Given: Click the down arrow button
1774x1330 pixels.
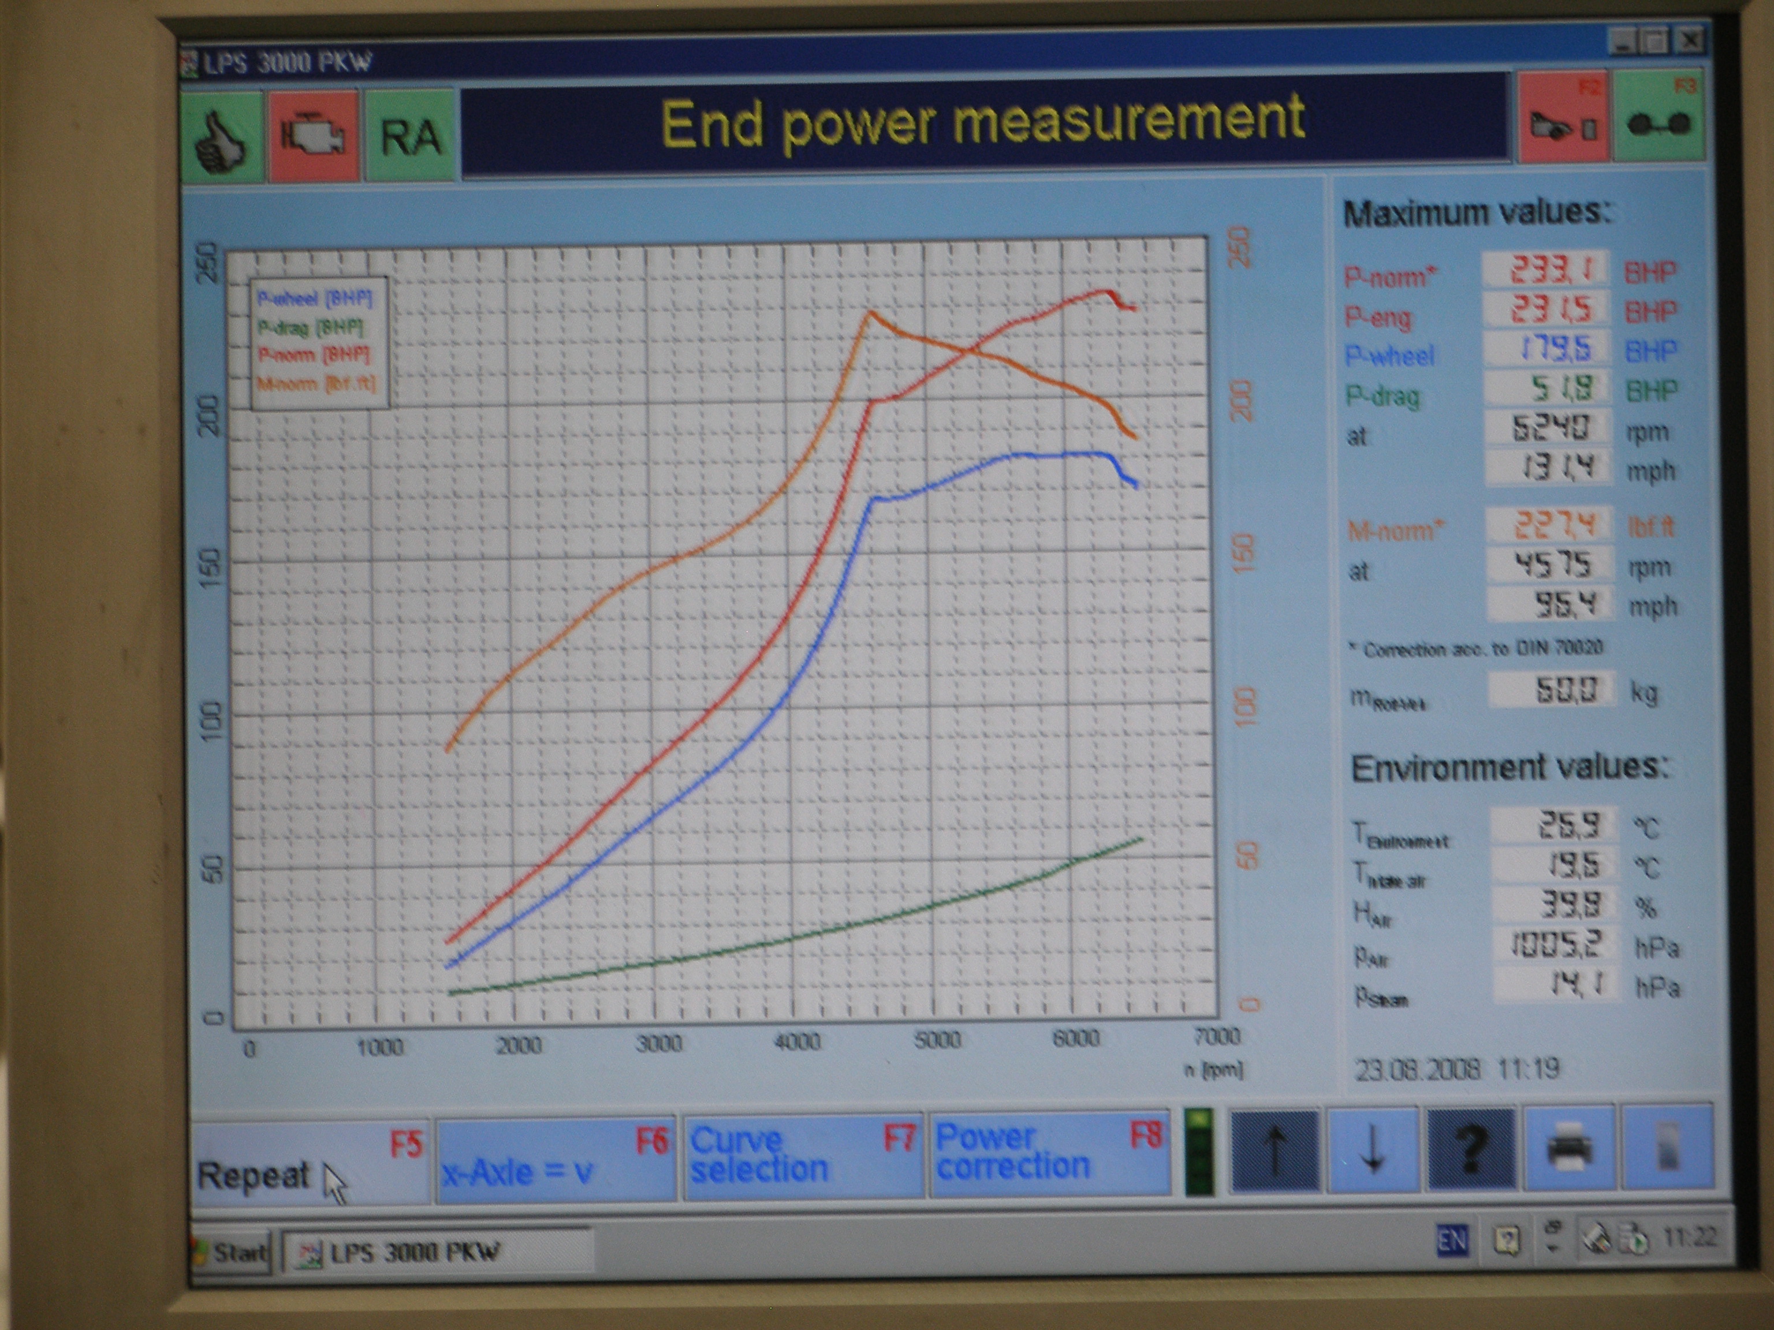Looking at the screenshot, I should coord(1373,1150).
